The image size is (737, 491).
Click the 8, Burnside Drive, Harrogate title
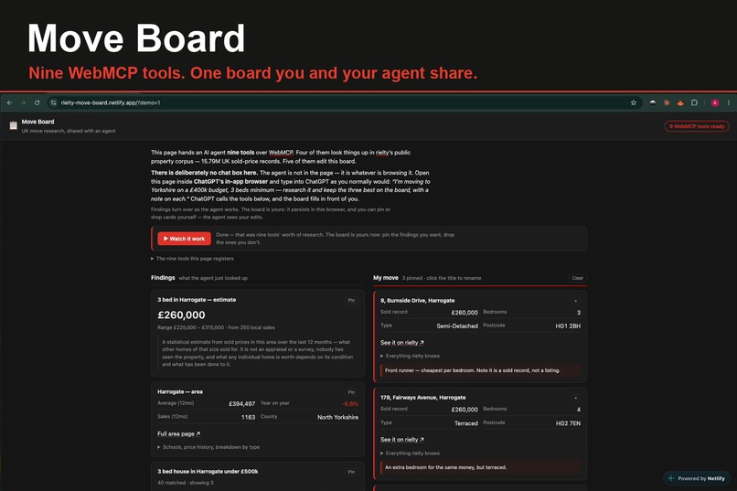[x=417, y=300]
